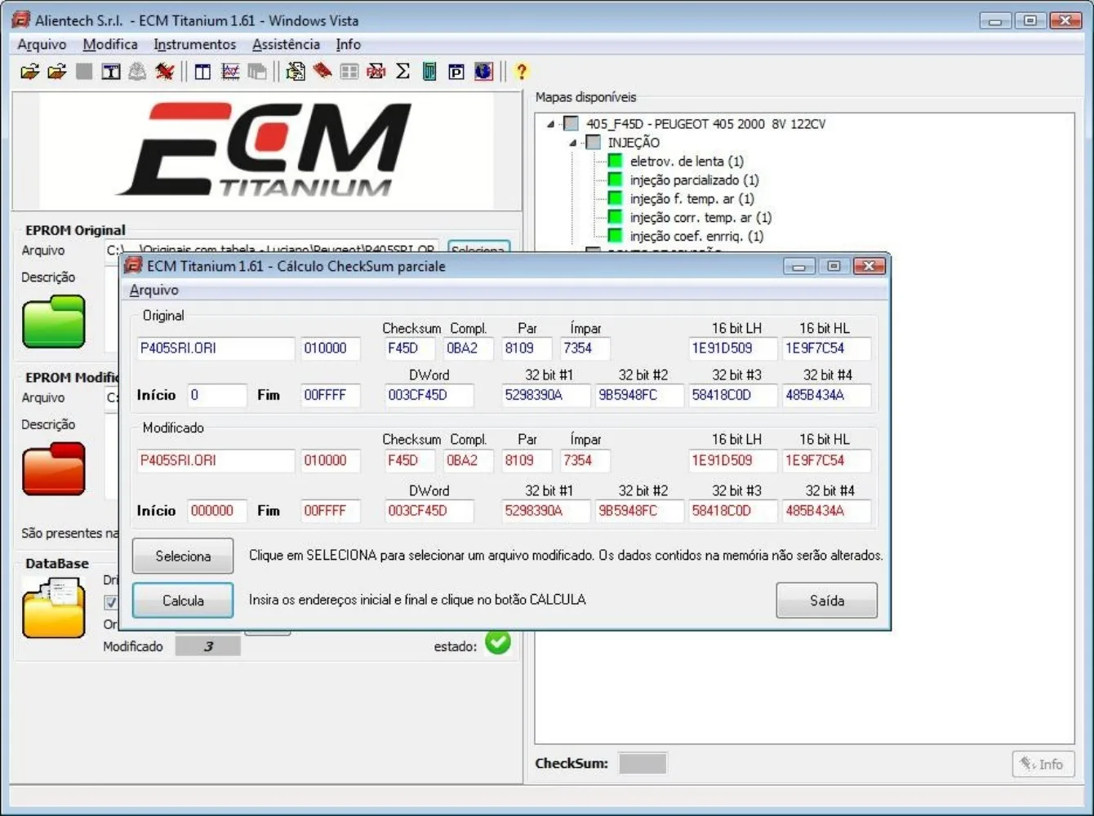Open the dialog's Arquivo menu
This screenshot has height=816, width=1094.
point(153,290)
